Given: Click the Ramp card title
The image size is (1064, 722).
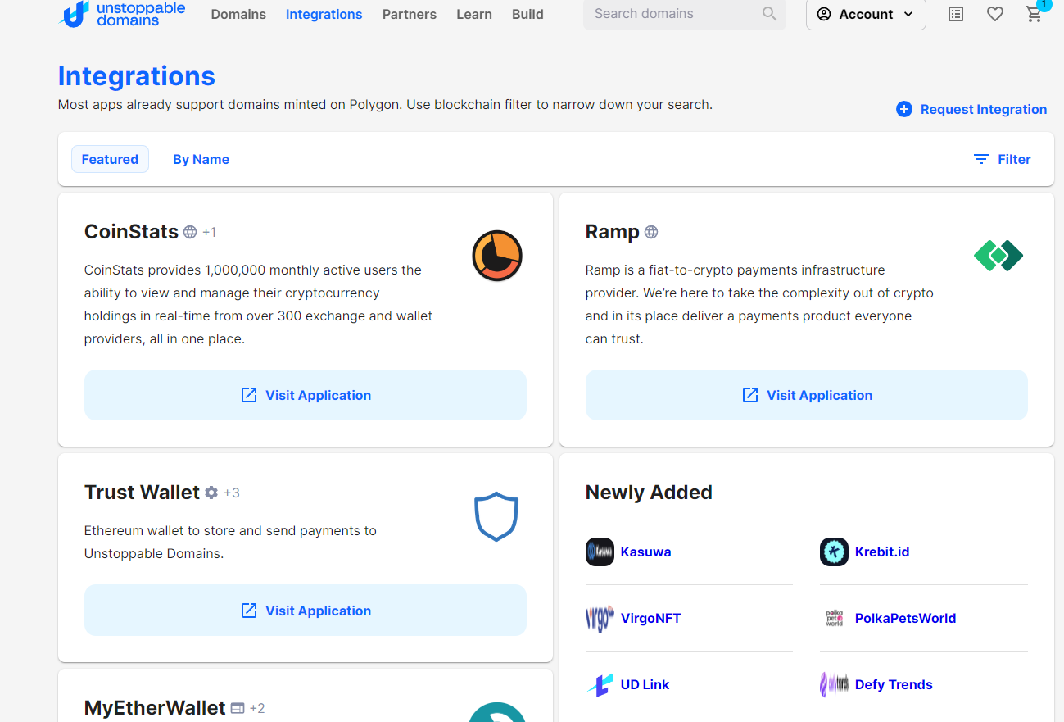Looking at the screenshot, I should [x=612, y=232].
